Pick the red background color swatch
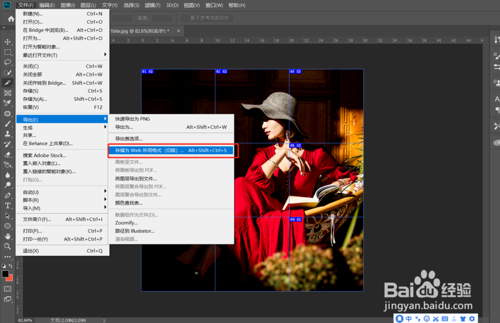Image resolution: width=500 pixels, height=323 pixels. point(10,278)
